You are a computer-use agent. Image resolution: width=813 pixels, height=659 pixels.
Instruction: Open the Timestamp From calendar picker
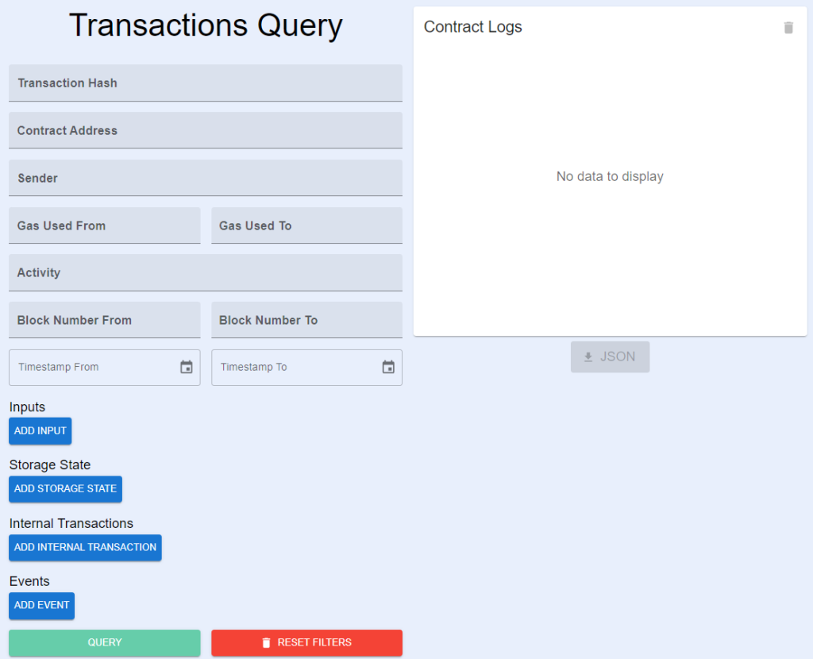point(186,367)
